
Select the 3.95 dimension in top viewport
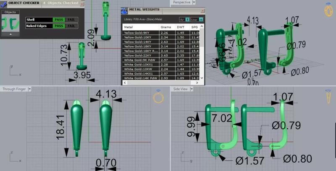tap(82, 75)
